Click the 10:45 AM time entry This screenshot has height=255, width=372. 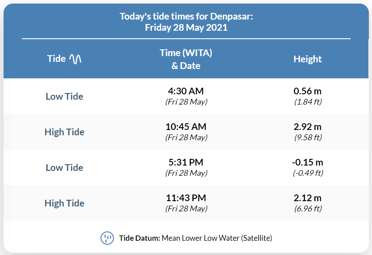[186, 127]
